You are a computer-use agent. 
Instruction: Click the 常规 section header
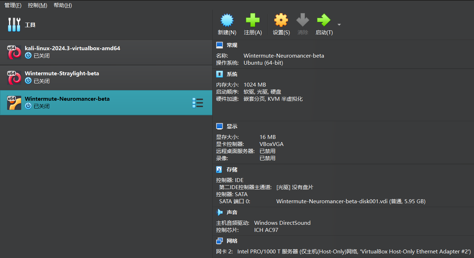232,45
